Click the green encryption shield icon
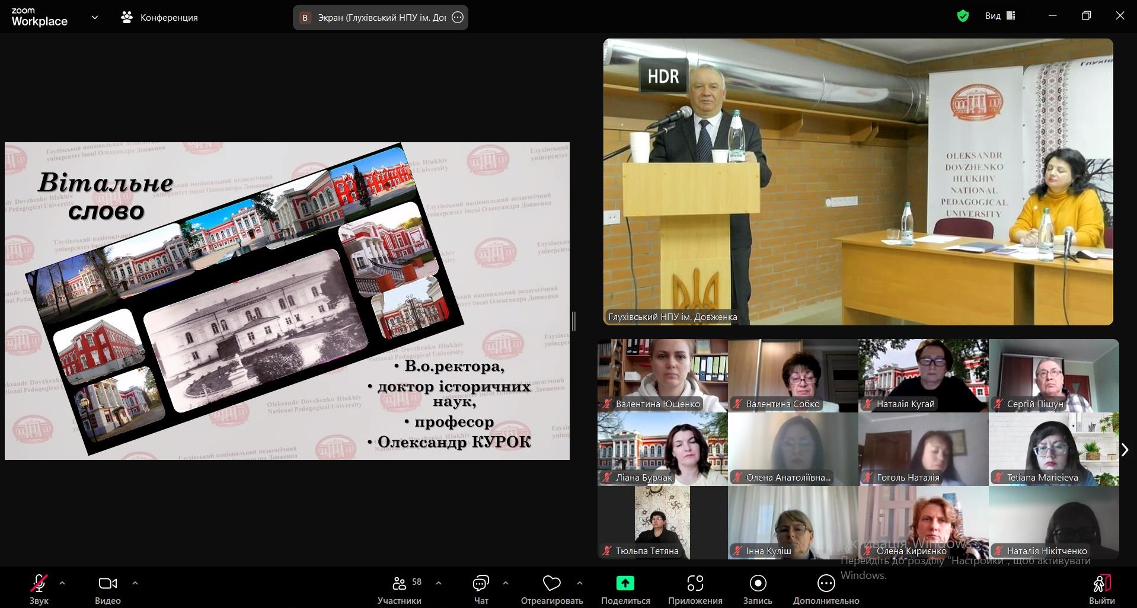This screenshot has width=1137, height=608. click(x=963, y=16)
